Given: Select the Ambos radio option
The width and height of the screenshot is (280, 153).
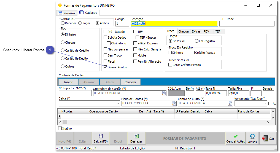Looking at the screenshot, I should coord(97,23).
